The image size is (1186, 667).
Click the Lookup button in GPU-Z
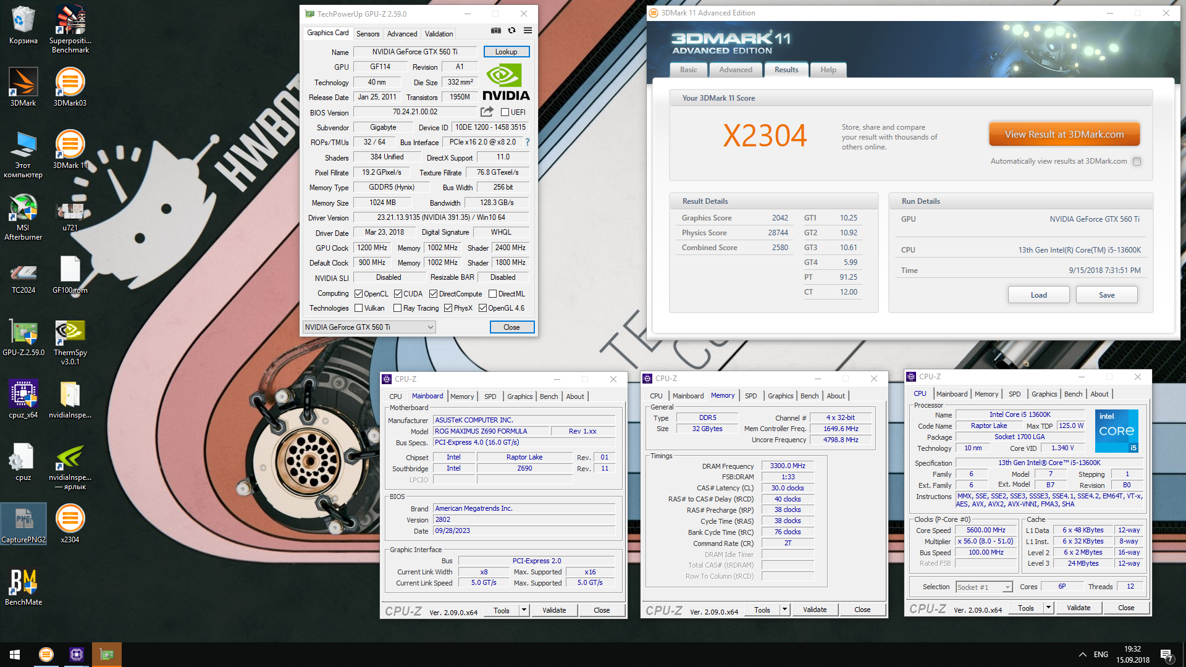tap(506, 52)
